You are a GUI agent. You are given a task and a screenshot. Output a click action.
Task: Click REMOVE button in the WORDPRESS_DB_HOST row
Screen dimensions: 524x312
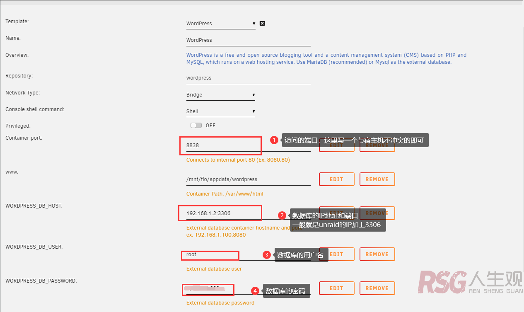tap(377, 213)
